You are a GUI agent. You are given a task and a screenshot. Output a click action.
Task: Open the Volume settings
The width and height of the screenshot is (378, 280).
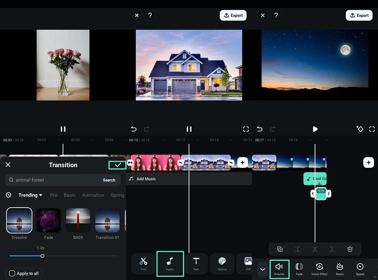click(279, 269)
